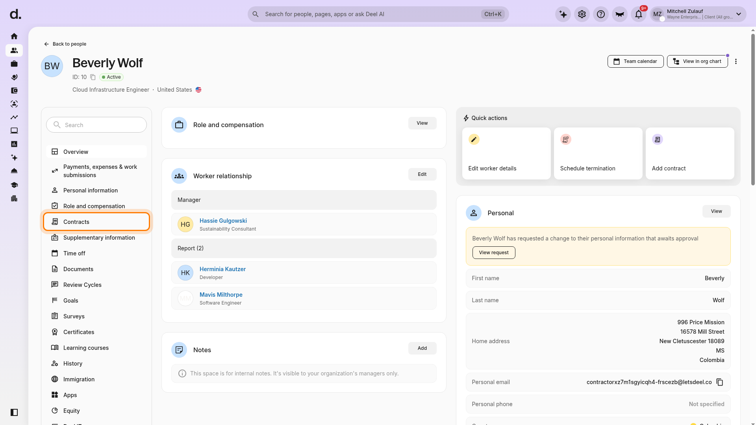
Task: Click the Schedule termination quick action
Action: pos(598,153)
